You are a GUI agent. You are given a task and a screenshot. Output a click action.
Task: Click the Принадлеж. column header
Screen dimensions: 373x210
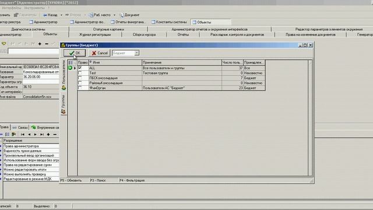[x=254, y=62]
